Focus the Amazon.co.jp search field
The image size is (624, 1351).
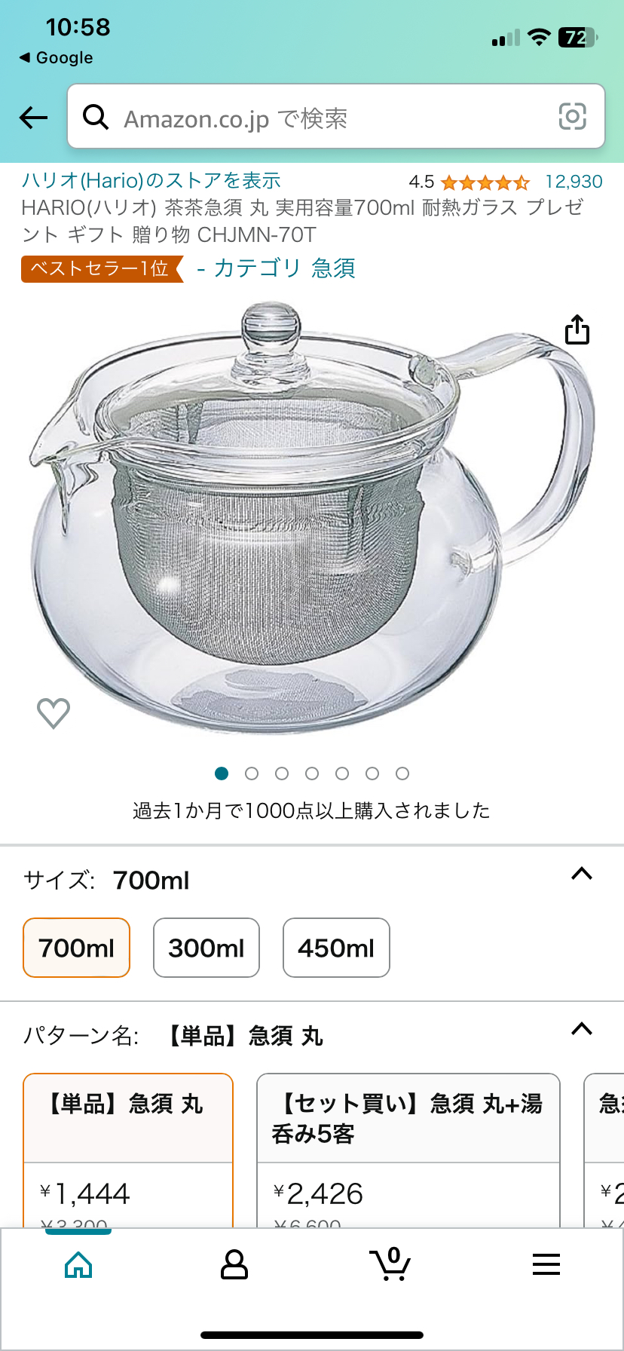tap(336, 116)
